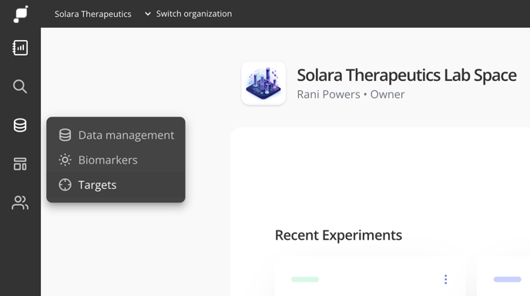Click the blue status tag on second card
The height and width of the screenshot is (296, 530).
point(508,279)
